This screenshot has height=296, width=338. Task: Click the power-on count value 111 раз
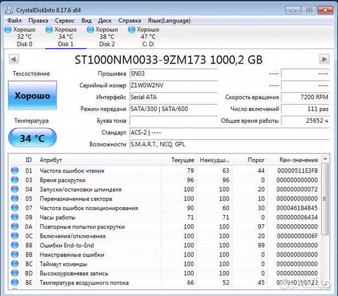click(x=305, y=109)
